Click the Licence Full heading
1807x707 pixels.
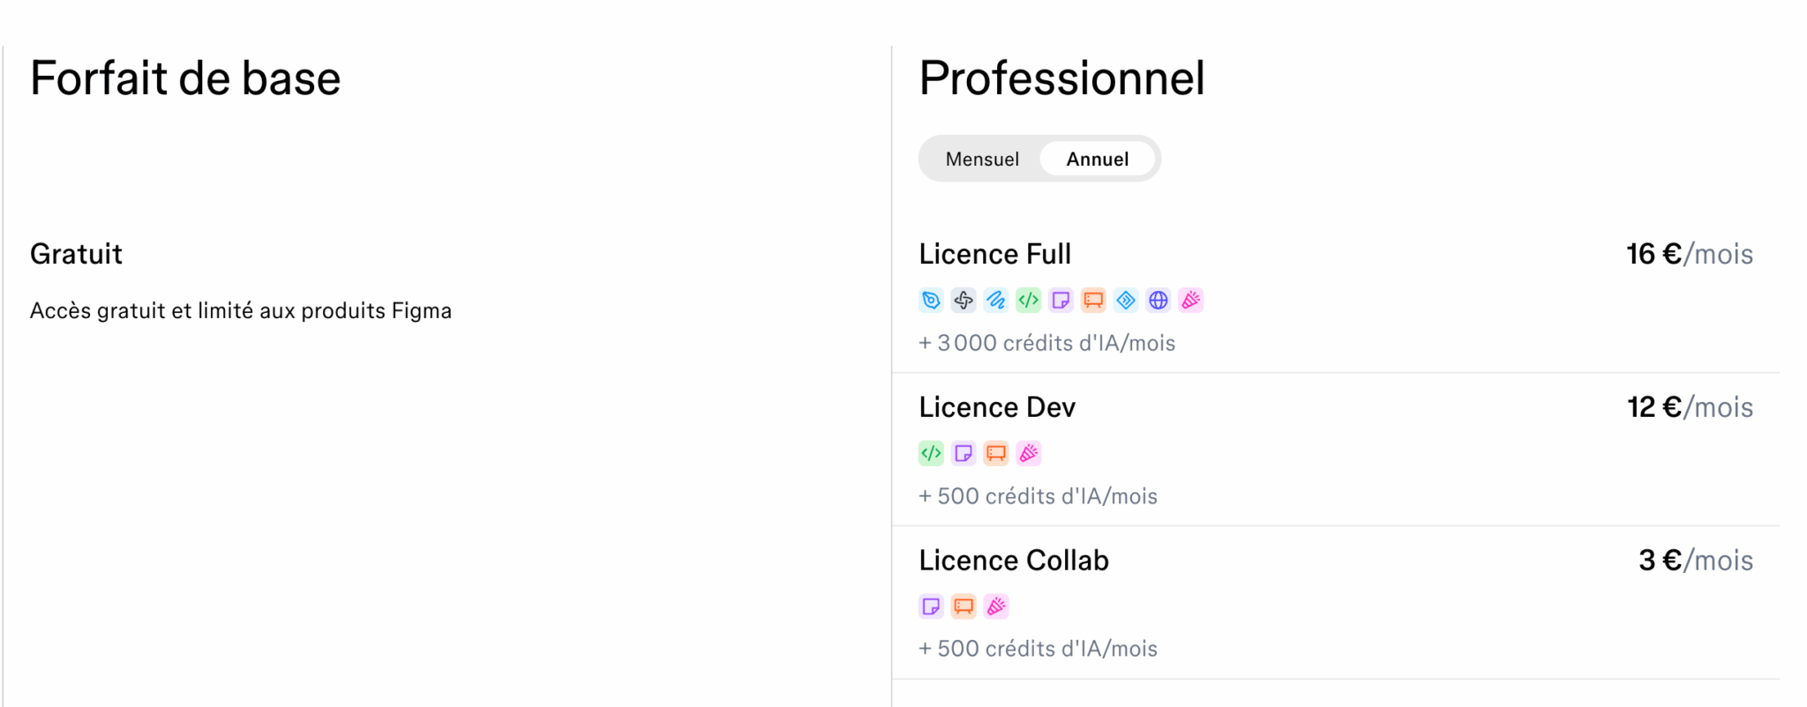995,254
